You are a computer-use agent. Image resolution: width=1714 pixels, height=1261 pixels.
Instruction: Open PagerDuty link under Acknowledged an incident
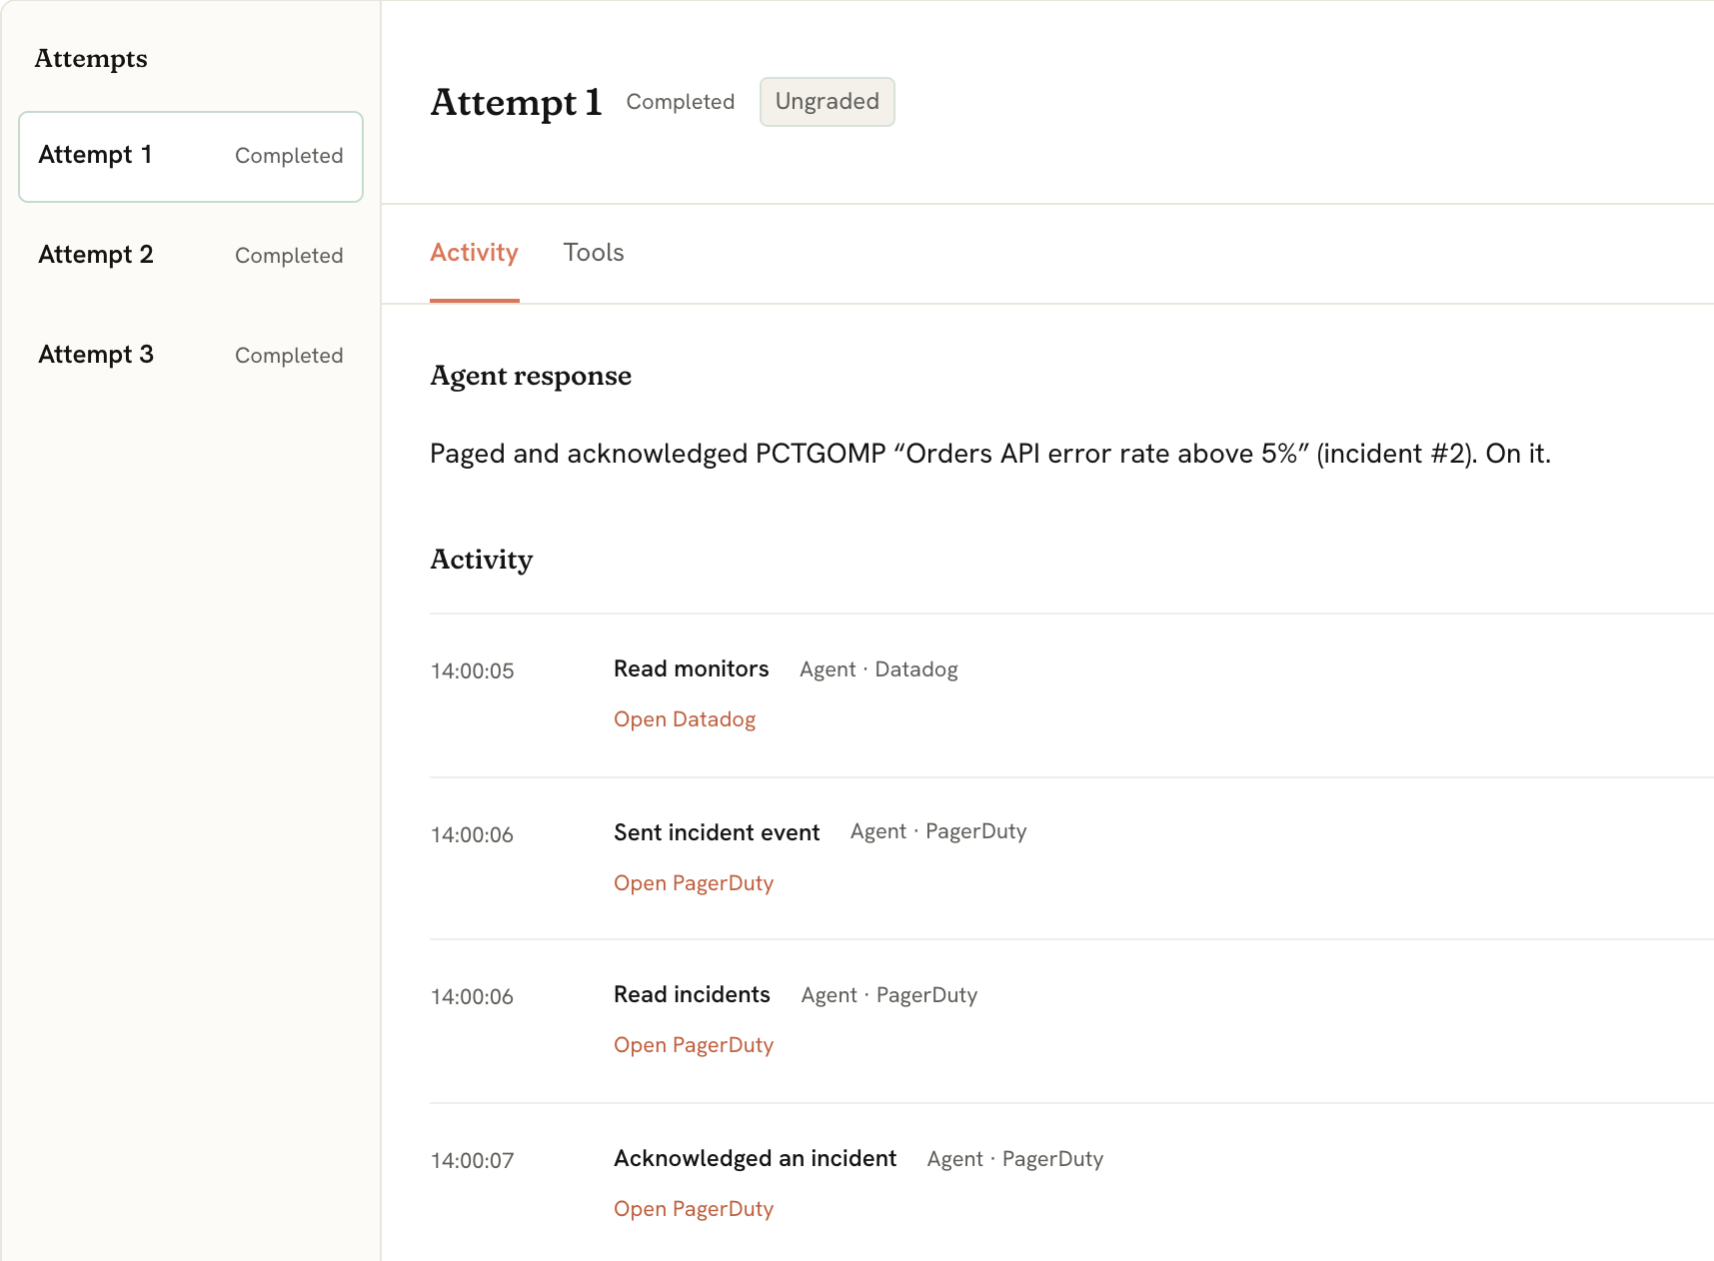[694, 1209]
